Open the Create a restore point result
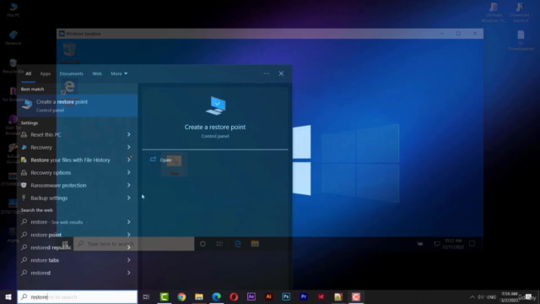Viewport: 540px width, 304px height. 78,106
